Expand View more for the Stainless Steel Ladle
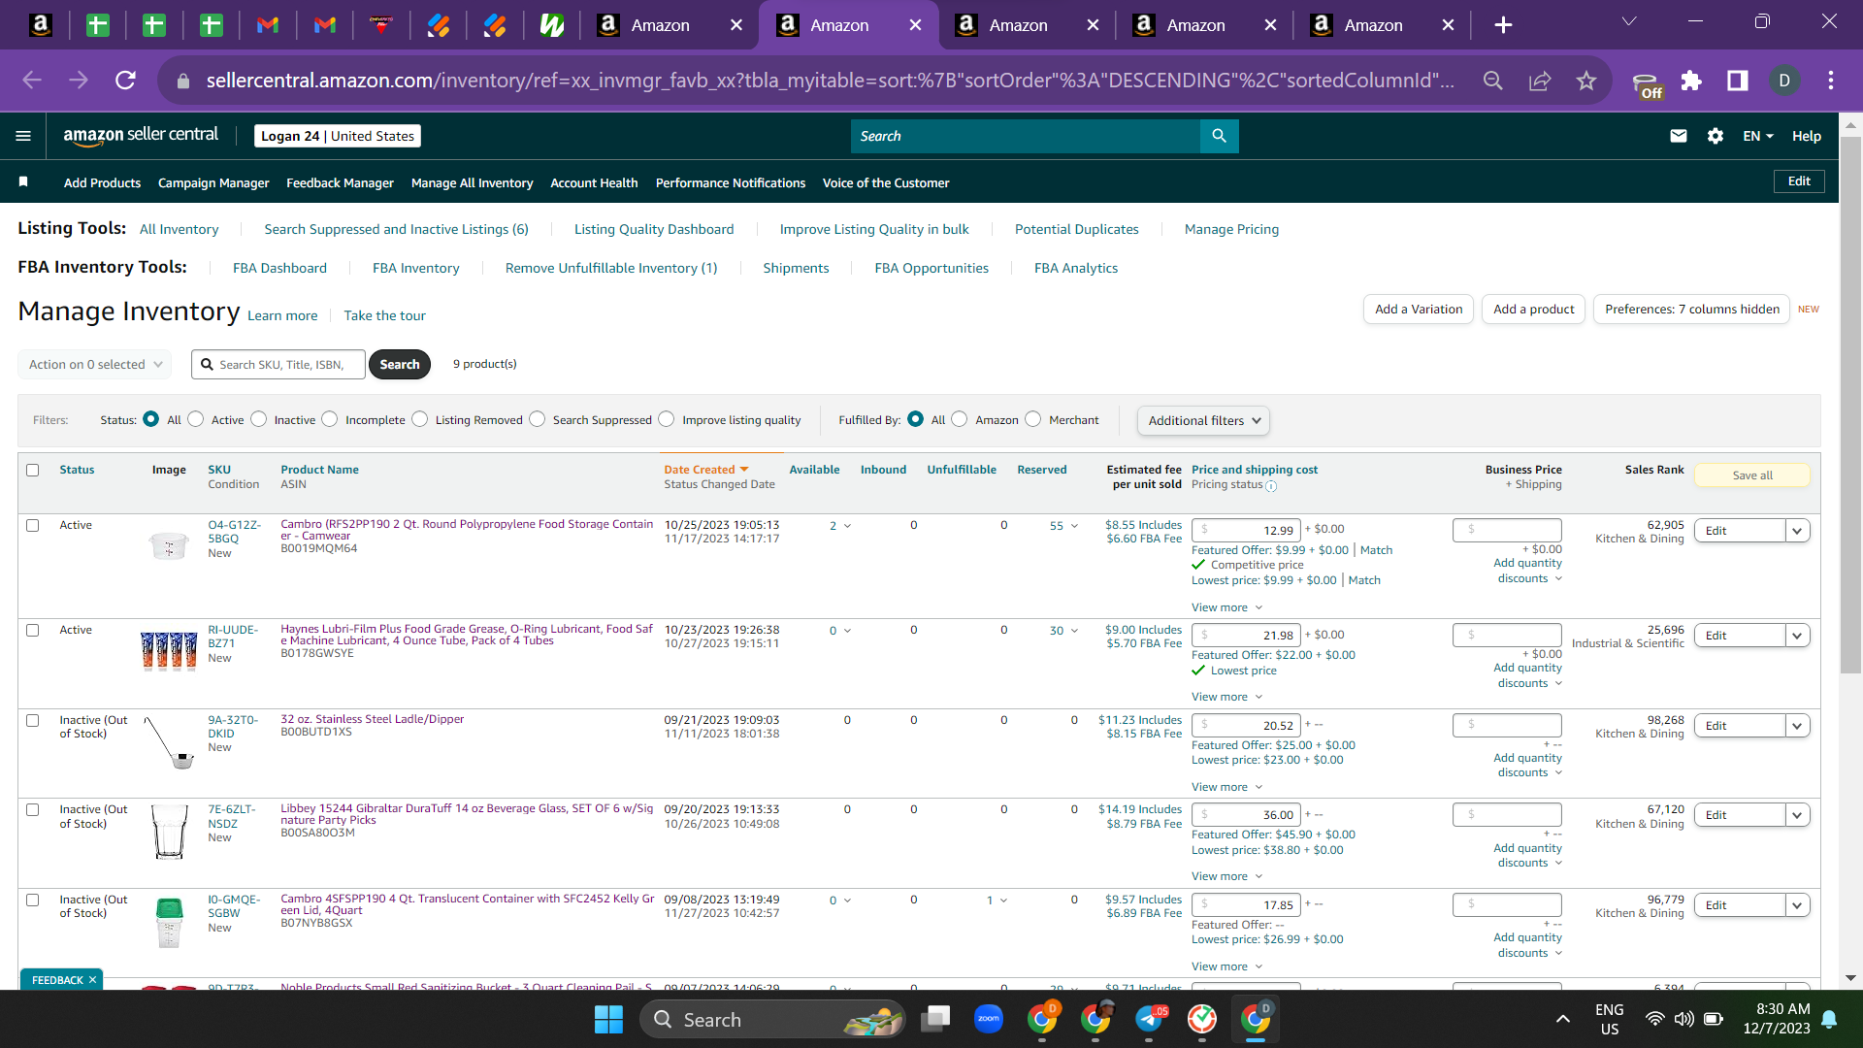Image resolution: width=1863 pixels, height=1048 pixels. (x=1226, y=787)
